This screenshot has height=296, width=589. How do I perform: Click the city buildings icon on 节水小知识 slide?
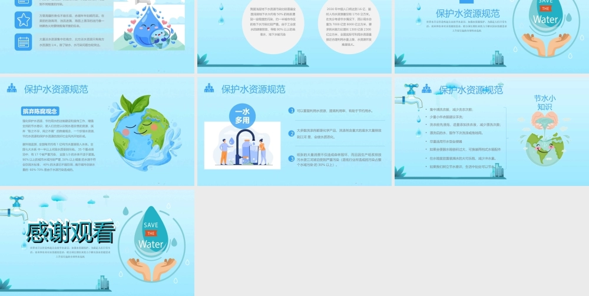click(x=497, y=170)
